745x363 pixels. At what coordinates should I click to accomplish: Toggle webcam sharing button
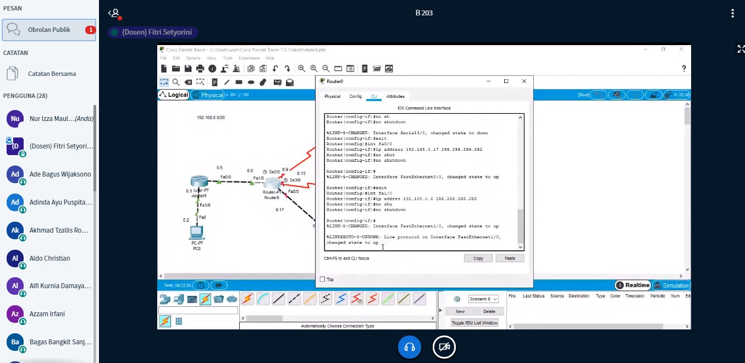pyautogui.click(x=444, y=347)
